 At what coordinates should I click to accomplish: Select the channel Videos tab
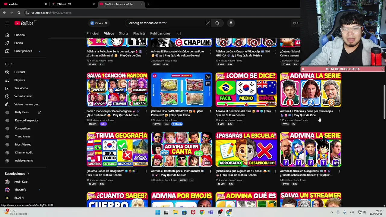click(109, 33)
